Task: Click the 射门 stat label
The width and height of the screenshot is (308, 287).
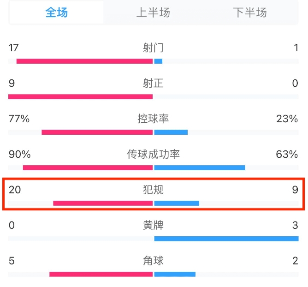Action: (153, 48)
